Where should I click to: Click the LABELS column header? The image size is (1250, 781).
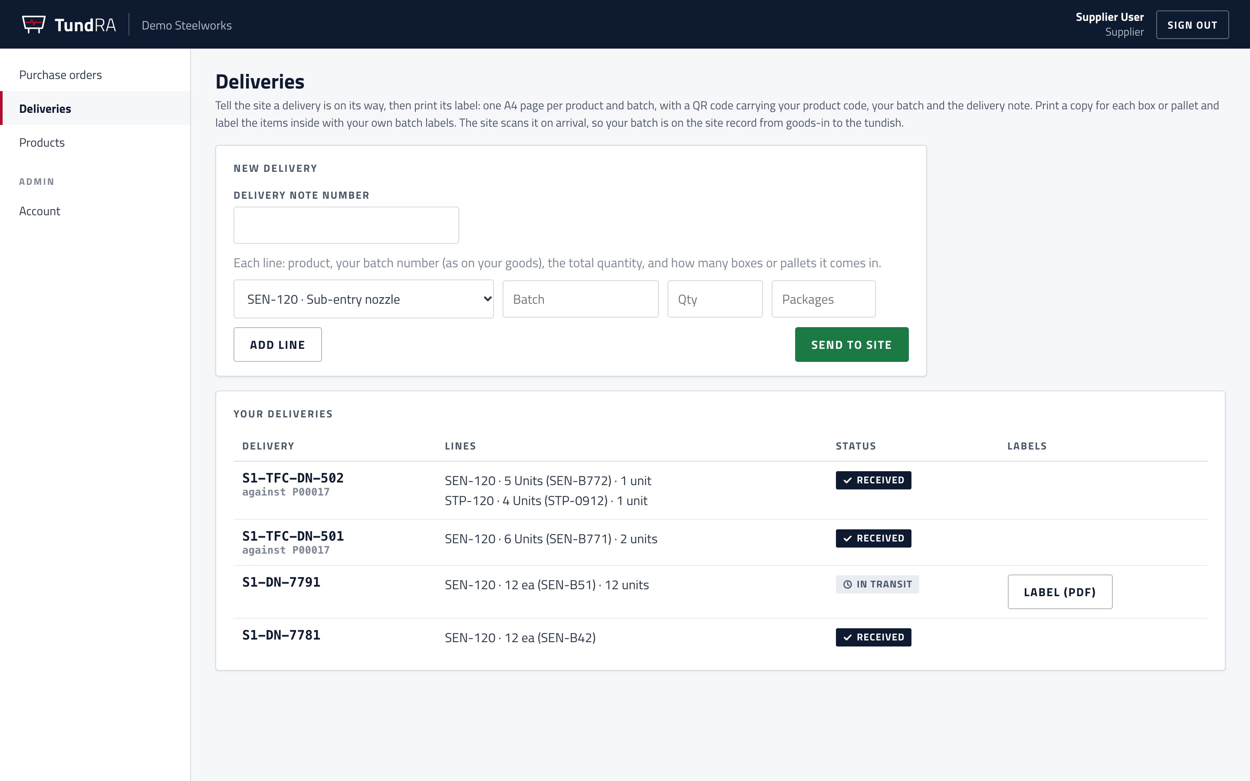1027,446
